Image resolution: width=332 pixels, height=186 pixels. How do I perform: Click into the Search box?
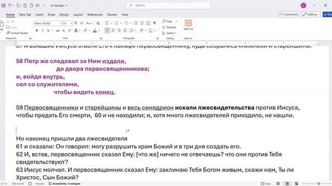tap(168, 6)
